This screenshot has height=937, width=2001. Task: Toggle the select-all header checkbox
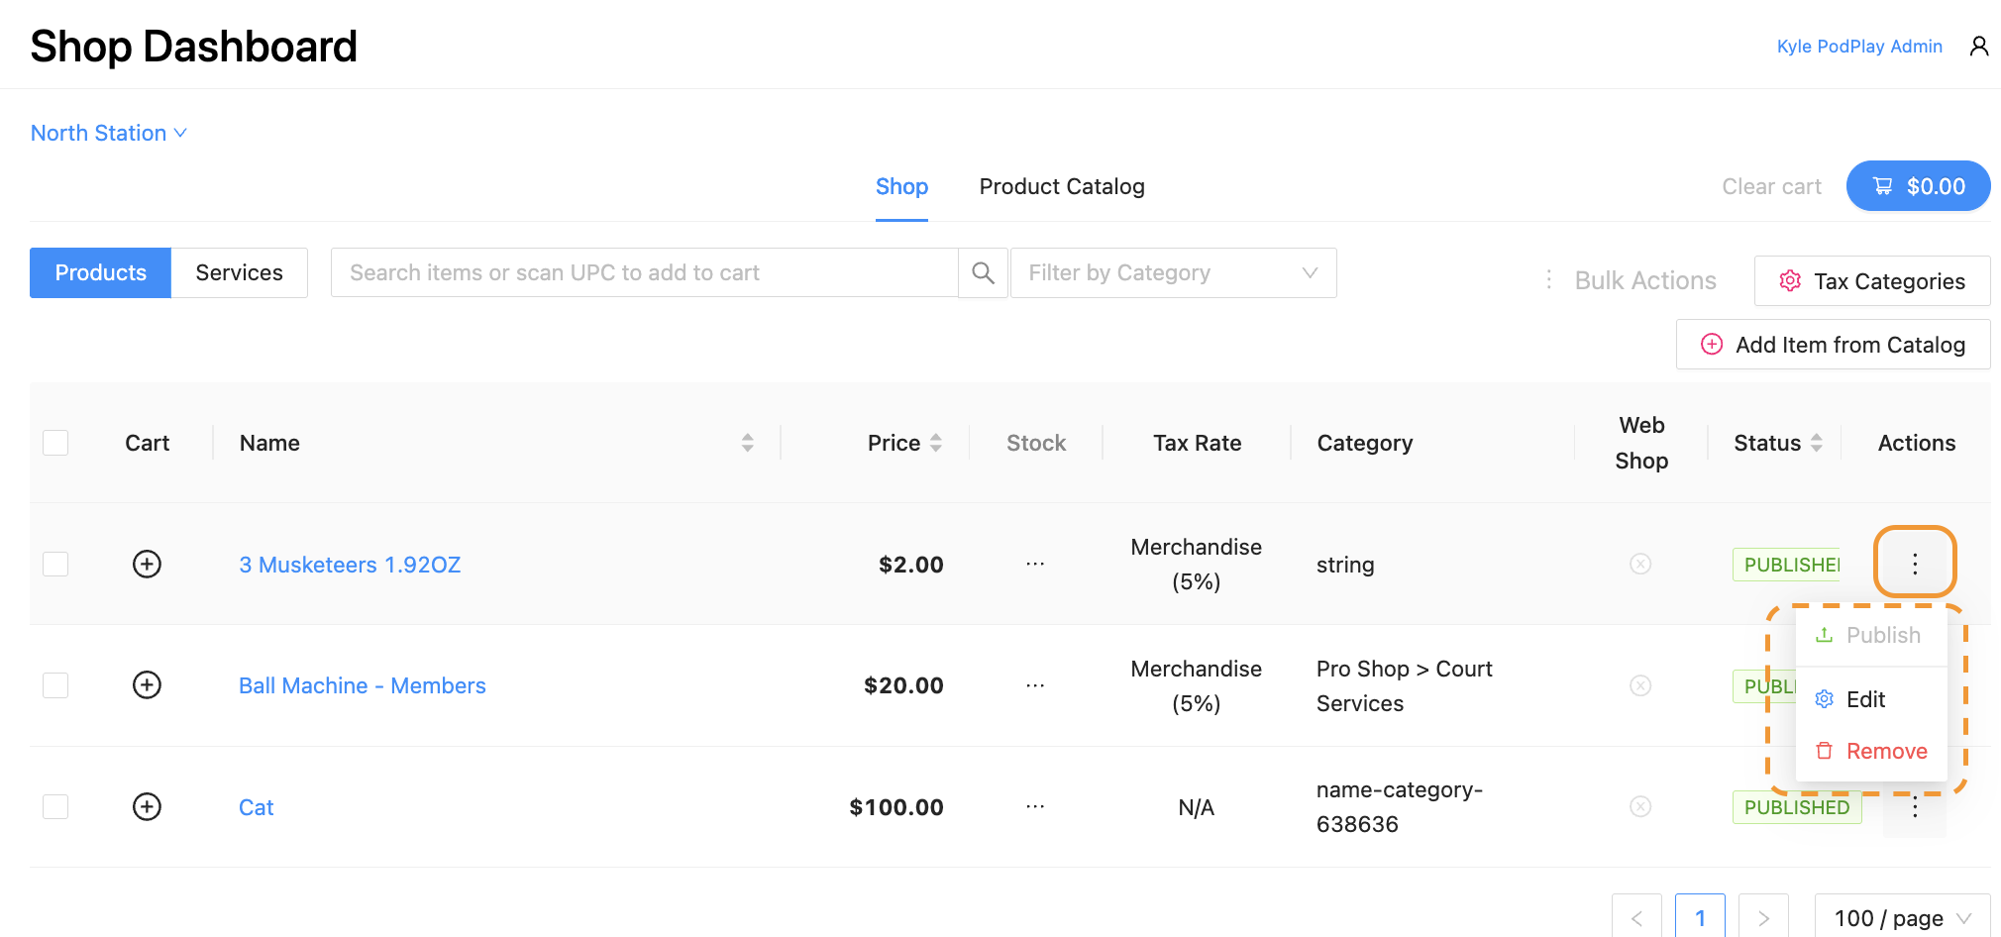click(x=56, y=443)
